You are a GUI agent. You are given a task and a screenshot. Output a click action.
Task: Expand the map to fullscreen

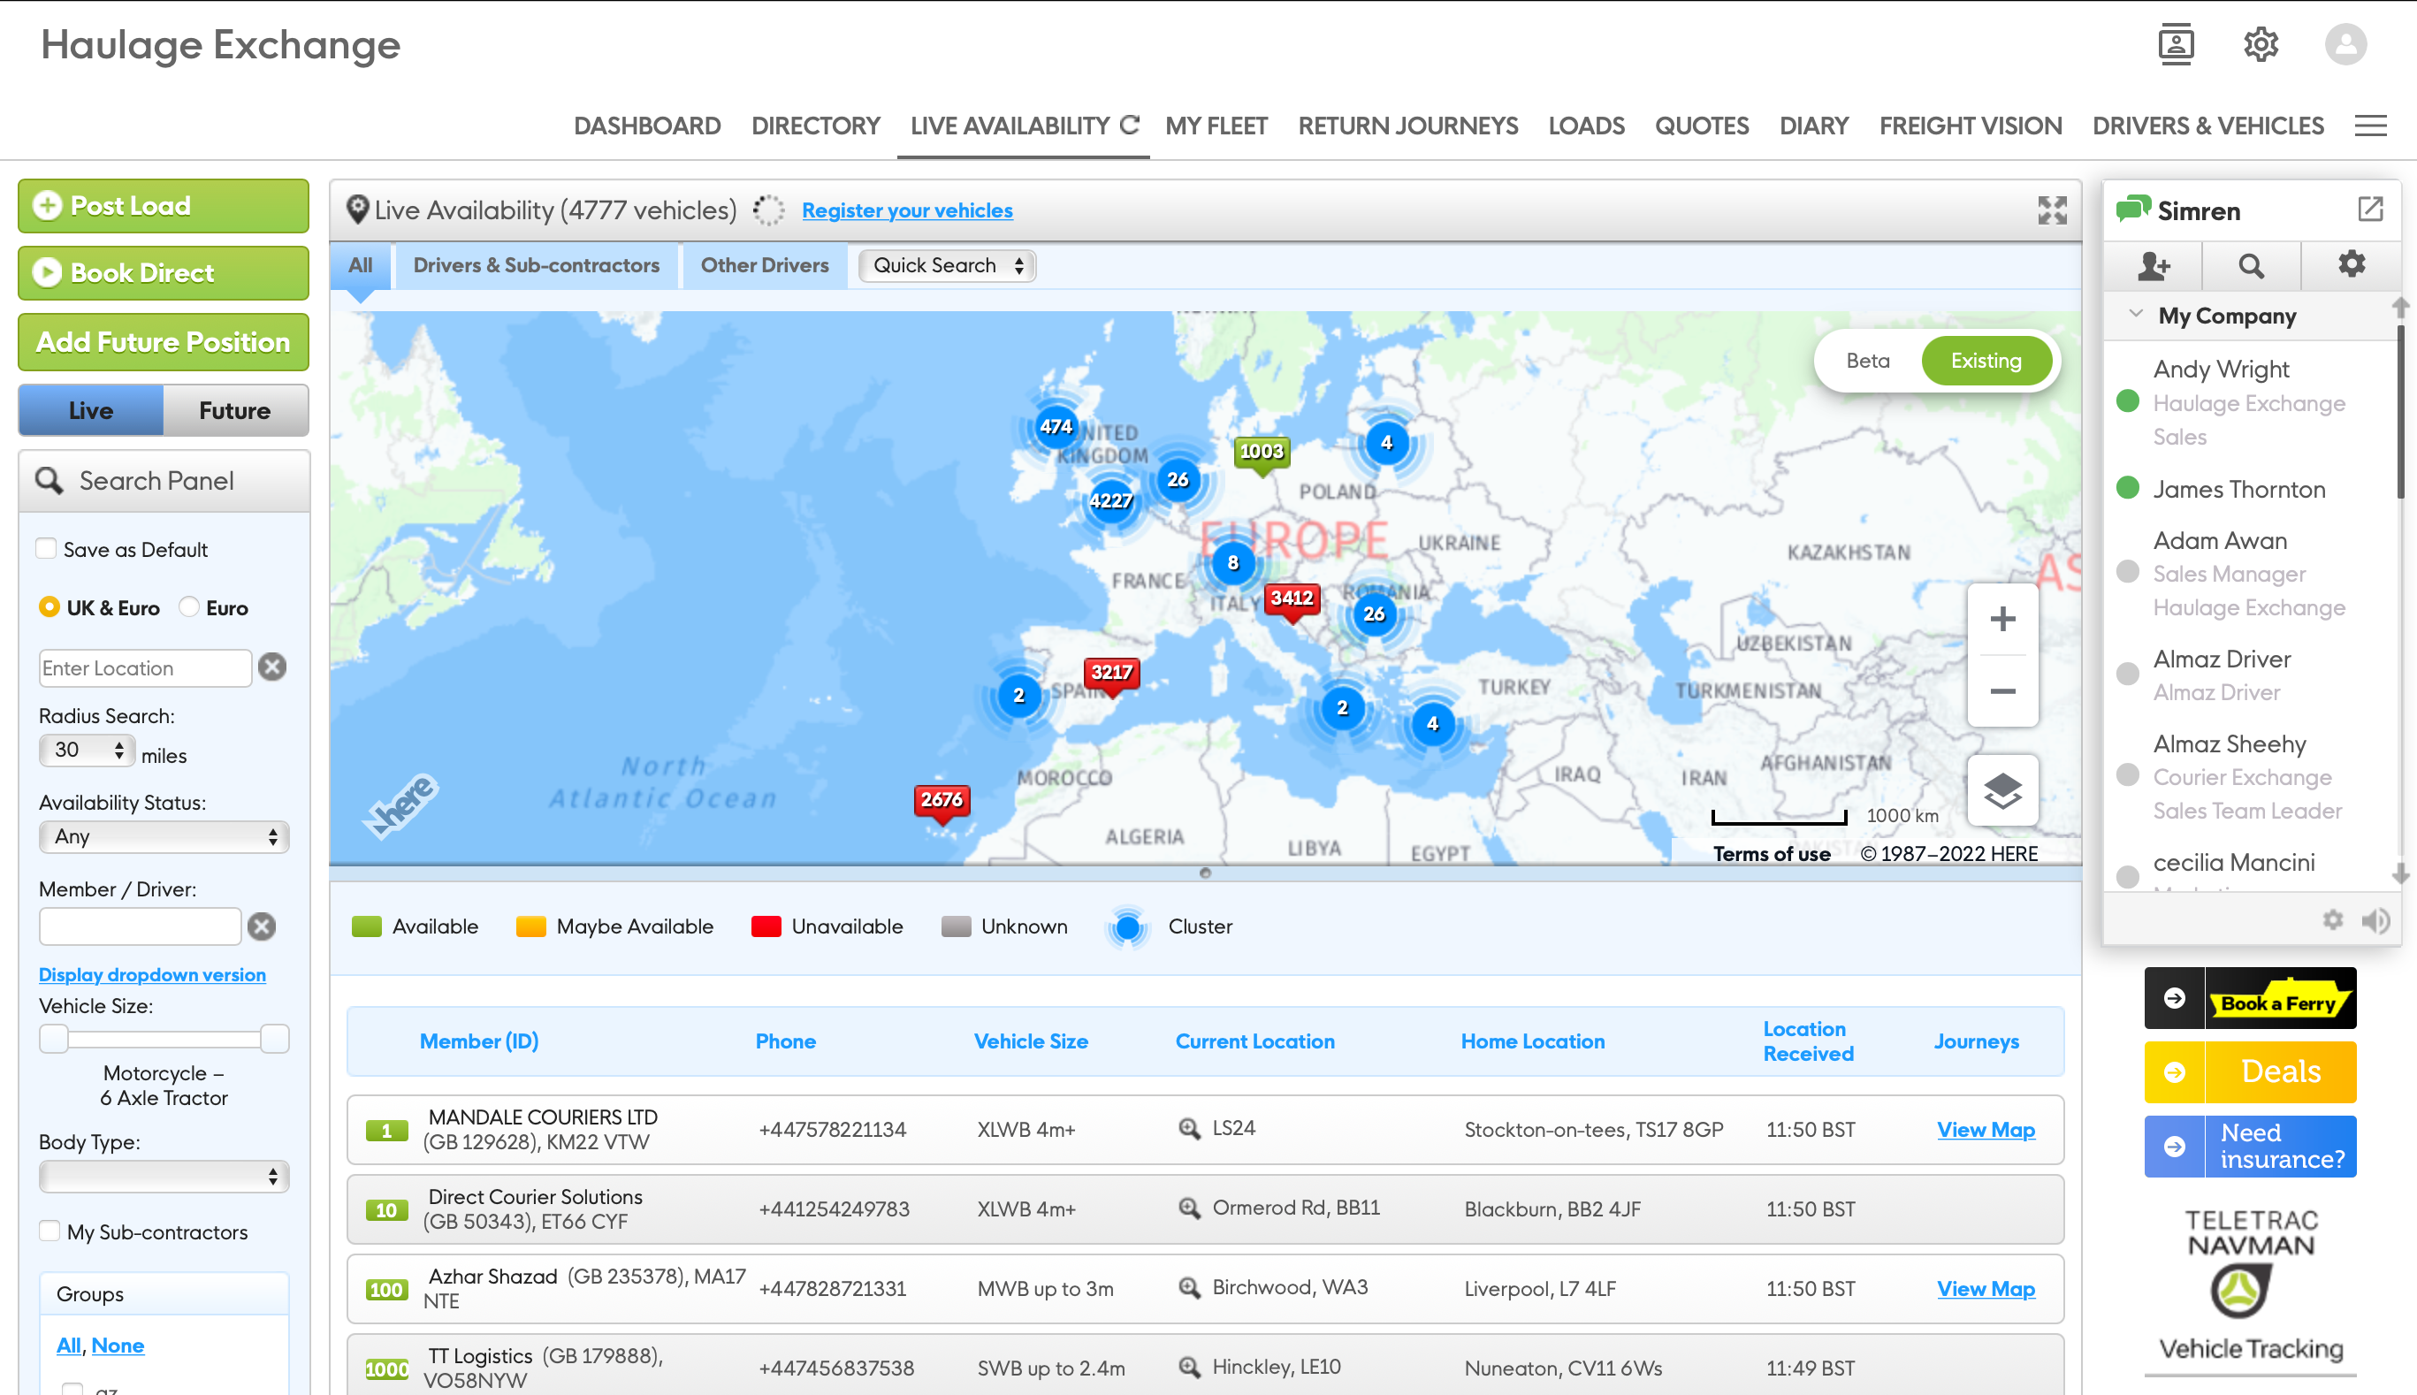(x=2052, y=210)
